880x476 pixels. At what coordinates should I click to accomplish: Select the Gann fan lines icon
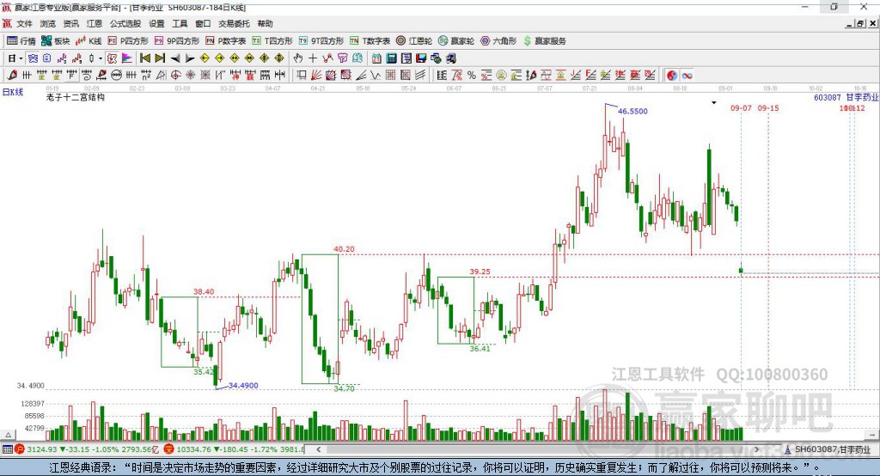316,76
